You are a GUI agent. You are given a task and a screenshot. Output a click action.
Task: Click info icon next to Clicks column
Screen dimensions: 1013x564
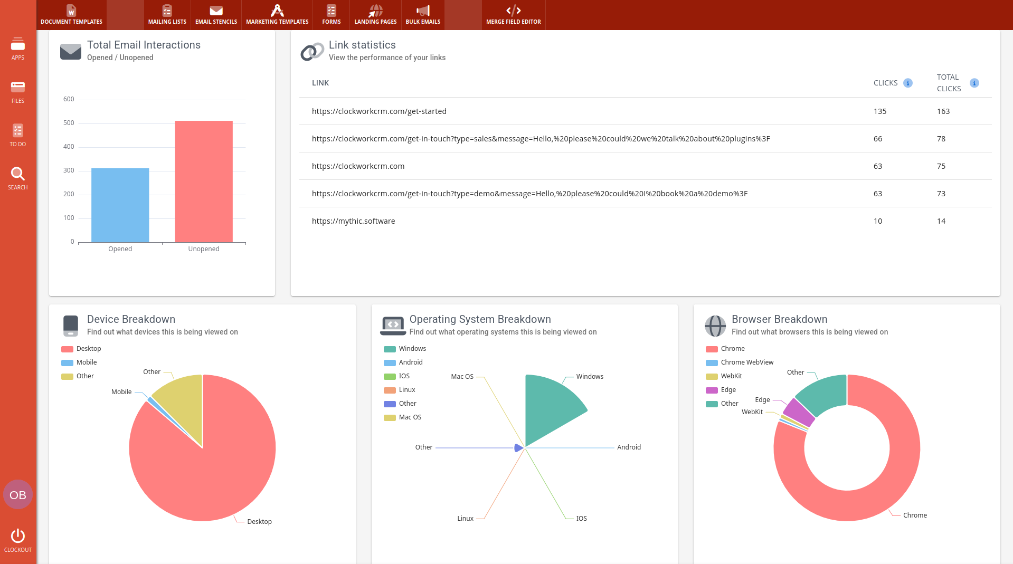(x=908, y=83)
